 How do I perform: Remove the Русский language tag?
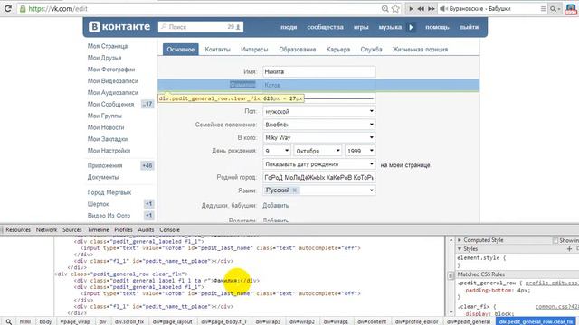click(295, 190)
